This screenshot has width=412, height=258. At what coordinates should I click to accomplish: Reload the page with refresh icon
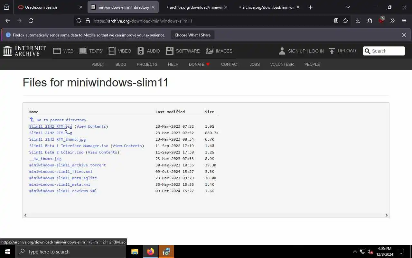pyautogui.click(x=31, y=21)
